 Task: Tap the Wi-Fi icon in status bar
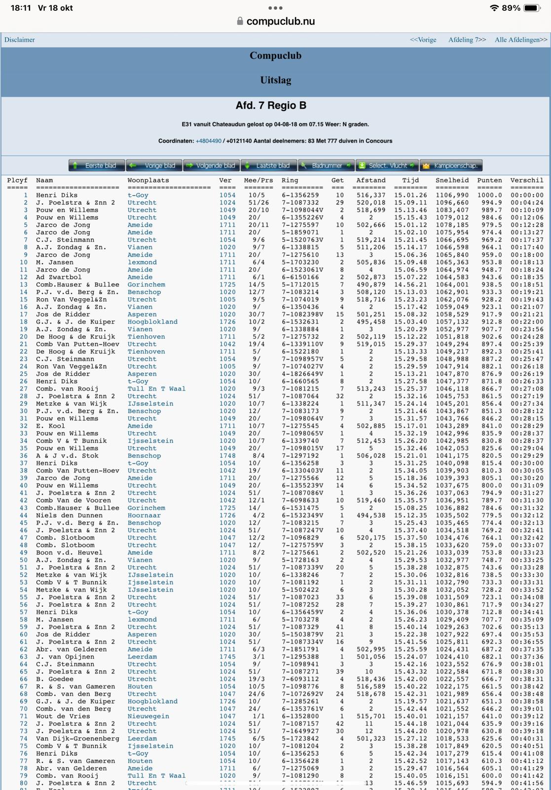[x=494, y=8]
